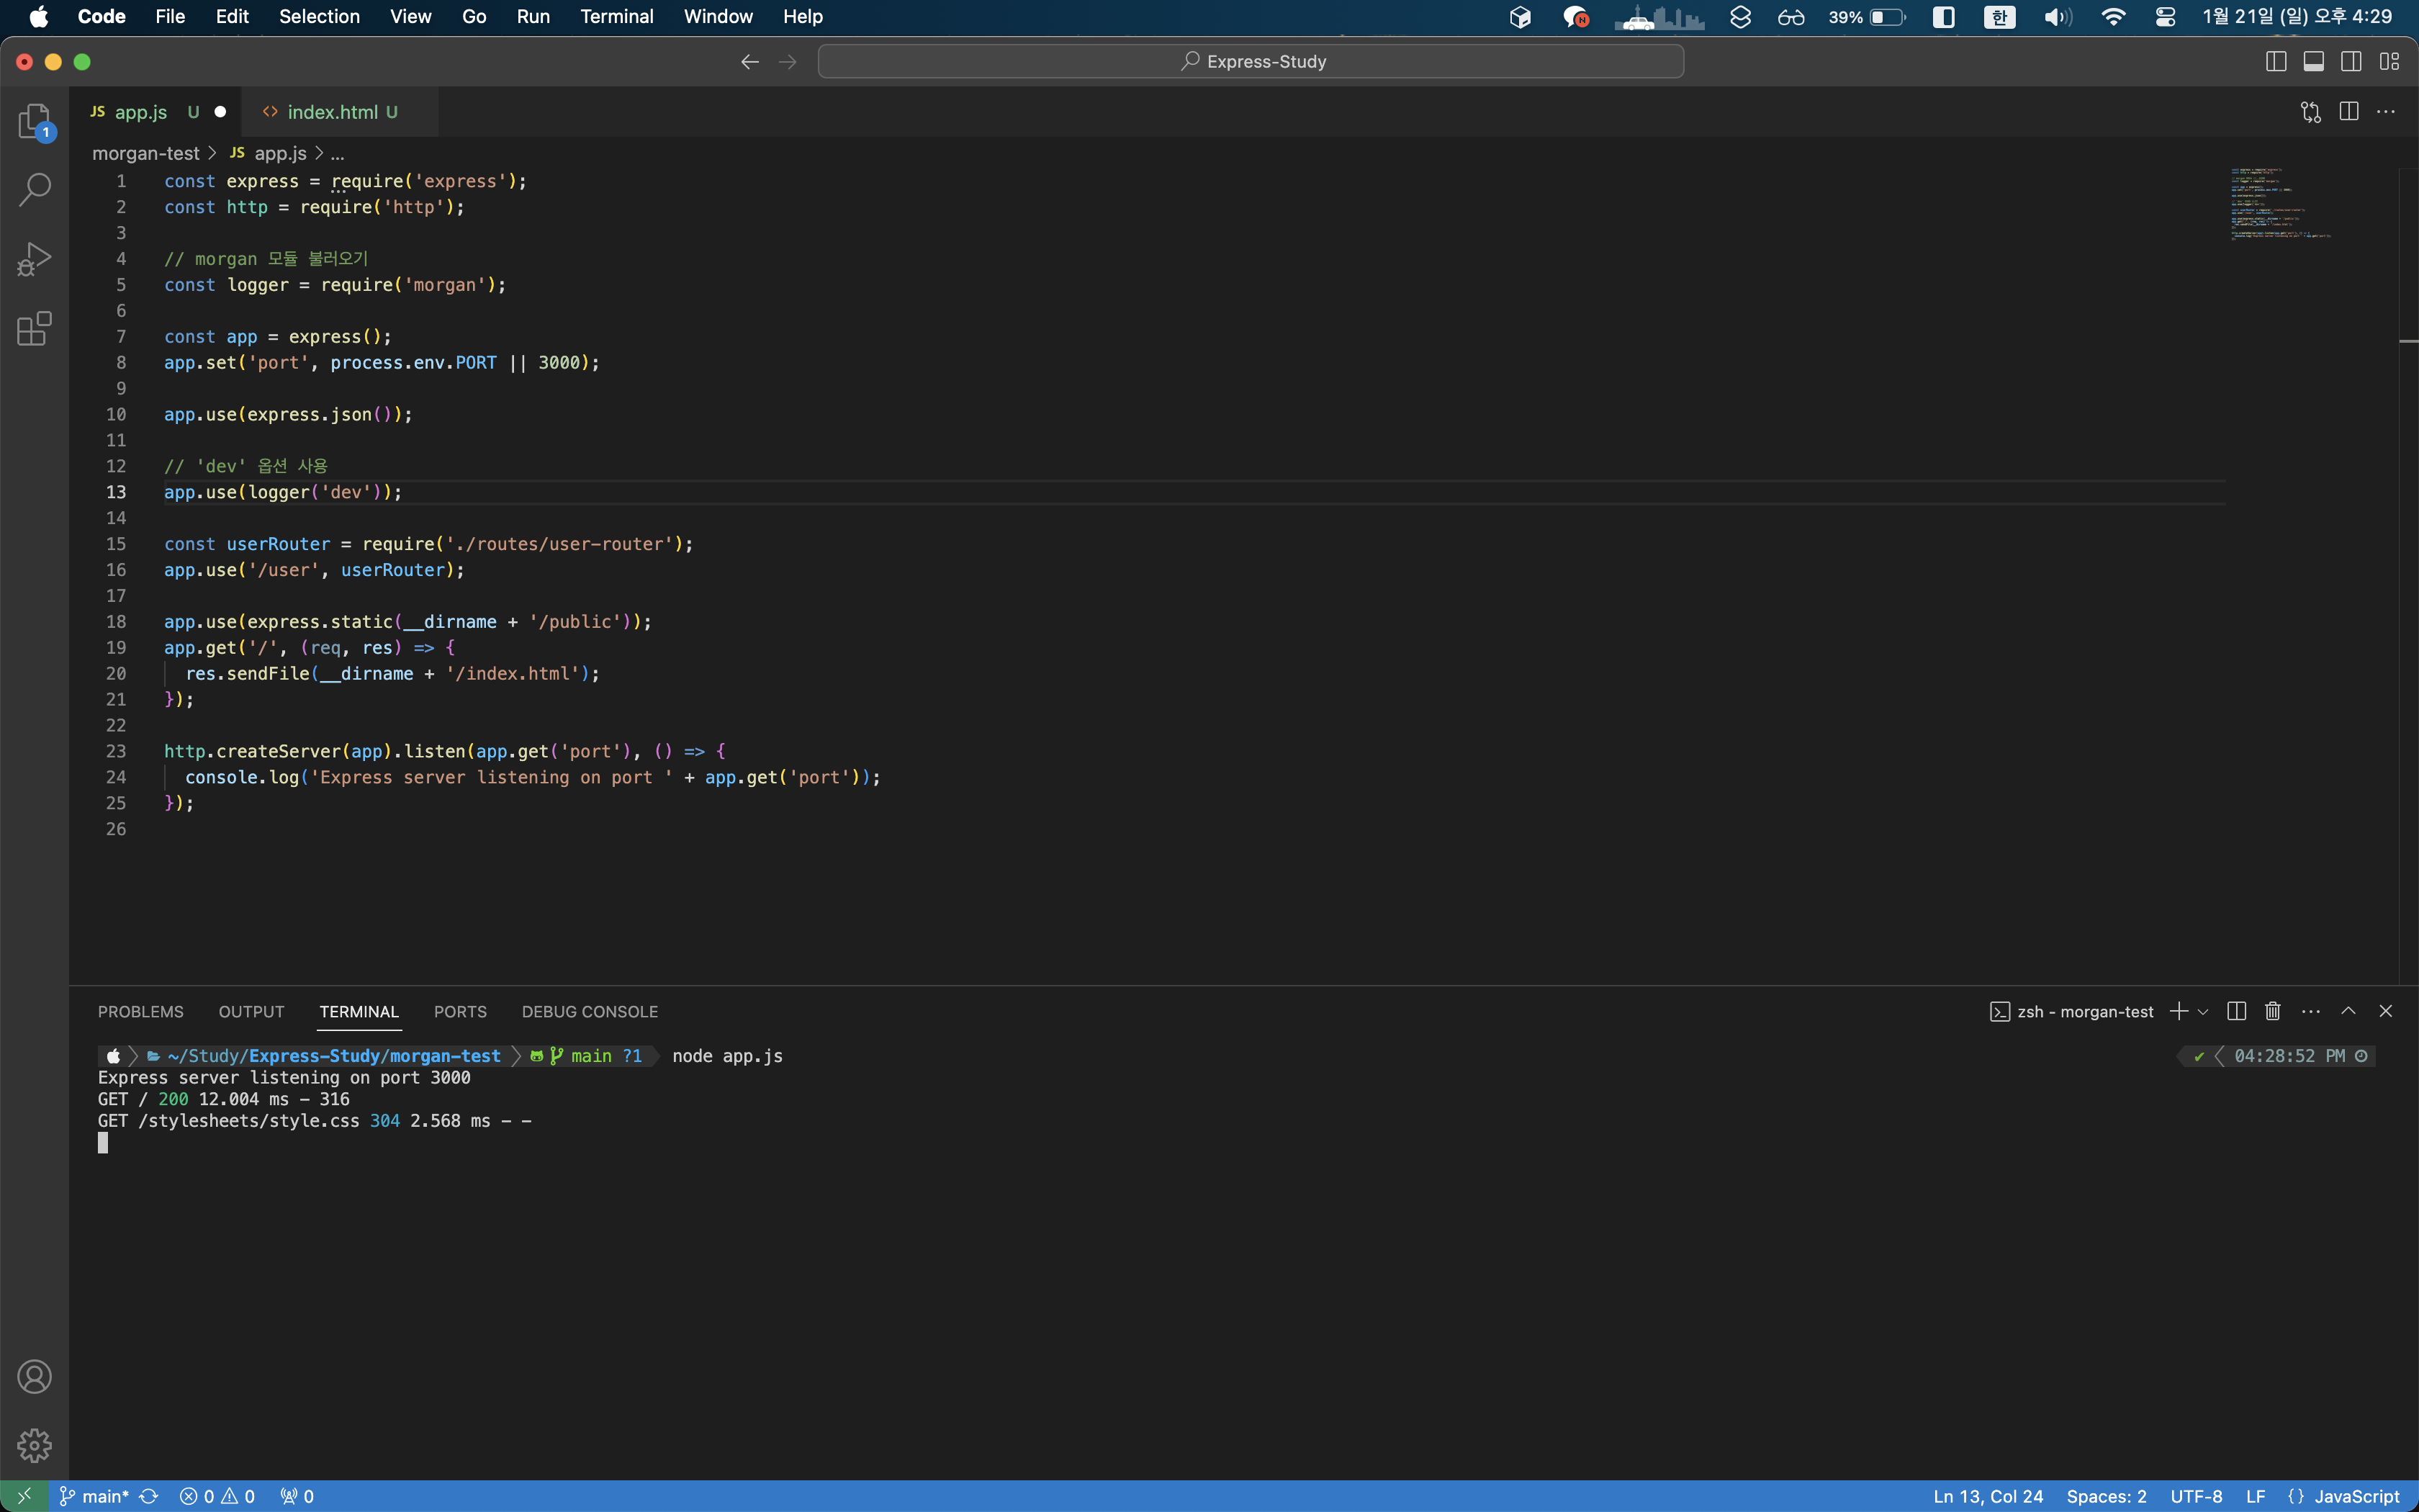
Task: Click the Wi-Fi icon in menu bar
Action: tap(2113, 16)
